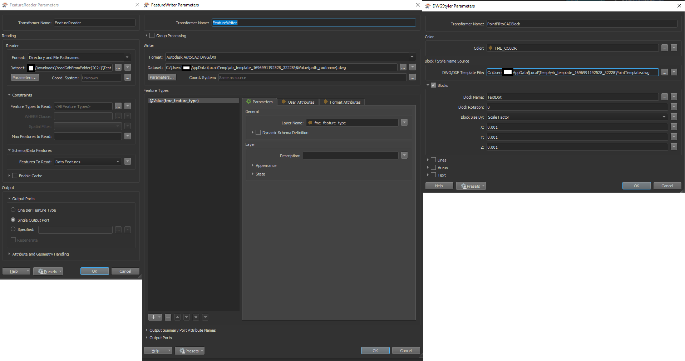The height and width of the screenshot is (361, 685).
Task: Expand the Appearance section
Action: (253, 165)
